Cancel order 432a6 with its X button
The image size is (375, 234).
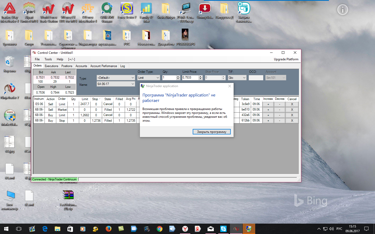[x=292, y=115]
